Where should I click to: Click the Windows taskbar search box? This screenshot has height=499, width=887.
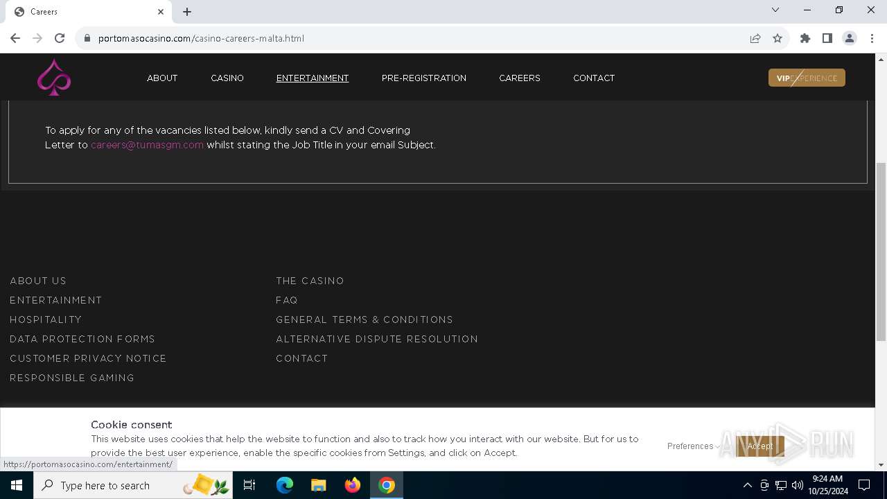[134, 485]
